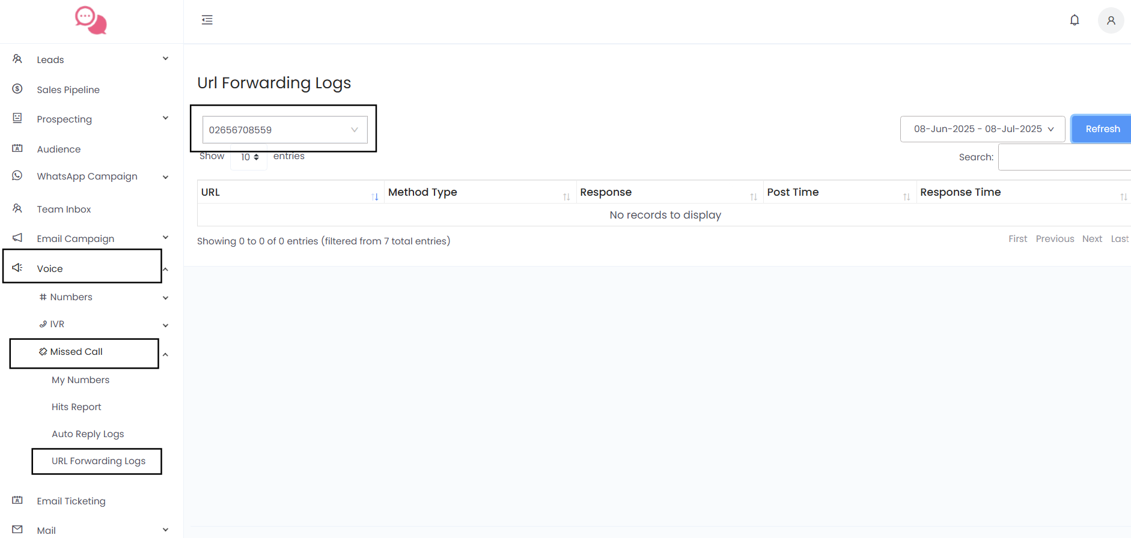Screen dimensions: 1131x538
Task: Open Audience menu item
Action: click(x=58, y=149)
